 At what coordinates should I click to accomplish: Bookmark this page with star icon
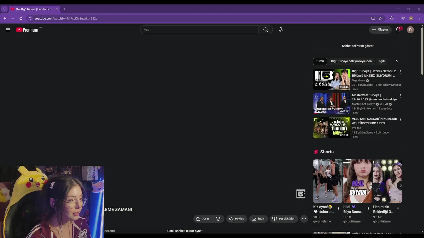point(380,18)
